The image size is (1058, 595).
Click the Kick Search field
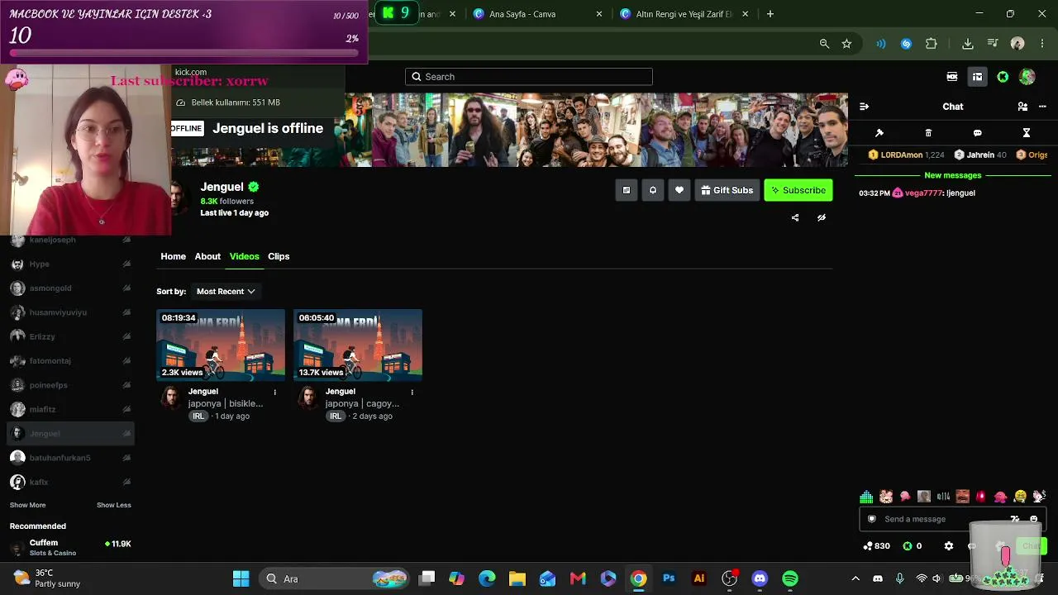[529, 77]
